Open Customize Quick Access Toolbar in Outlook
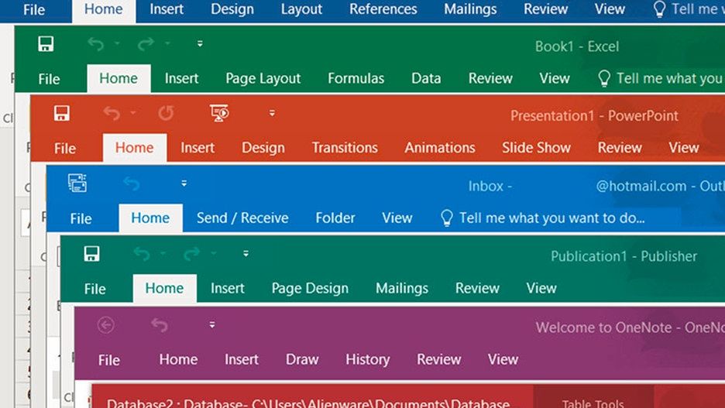Viewport: 725px width, 408px height. point(184,183)
